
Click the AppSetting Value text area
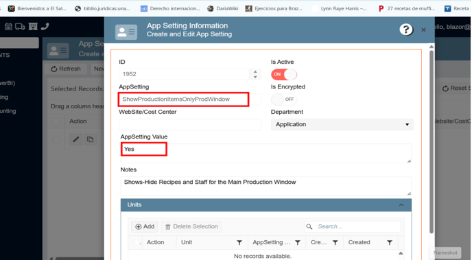(266, 154)
